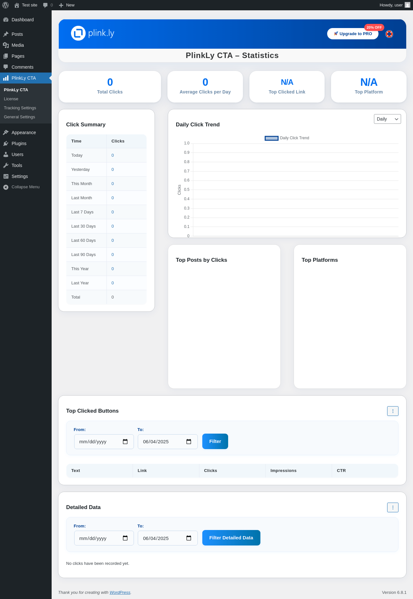The height and width of the screenshot is (599, 413).
Task: Open Tracking Settings submenu item
Action: (20, 108)
